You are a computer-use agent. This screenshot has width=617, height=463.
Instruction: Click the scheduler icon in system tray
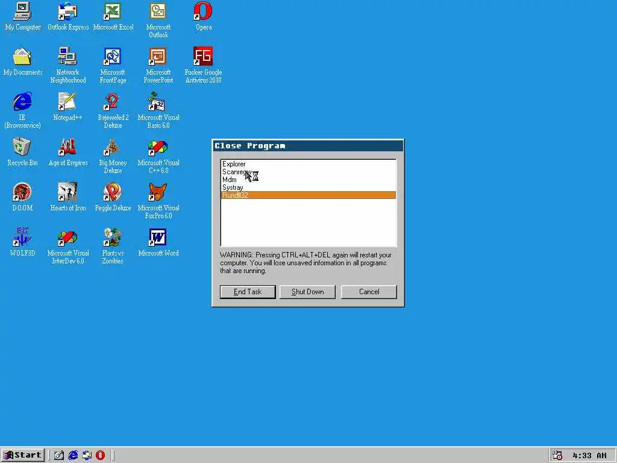click(x=557, y=455)
